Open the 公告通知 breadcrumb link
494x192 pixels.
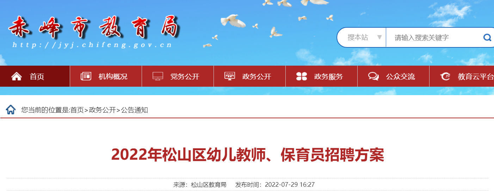(x=135, y=110)
